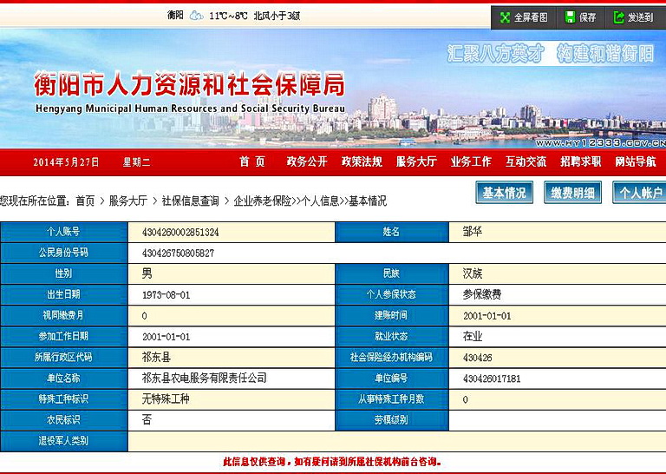Select 服务大厅 in the red navigation bar
Viewport: 666px width, 474px height.
(x=416, y=161)
